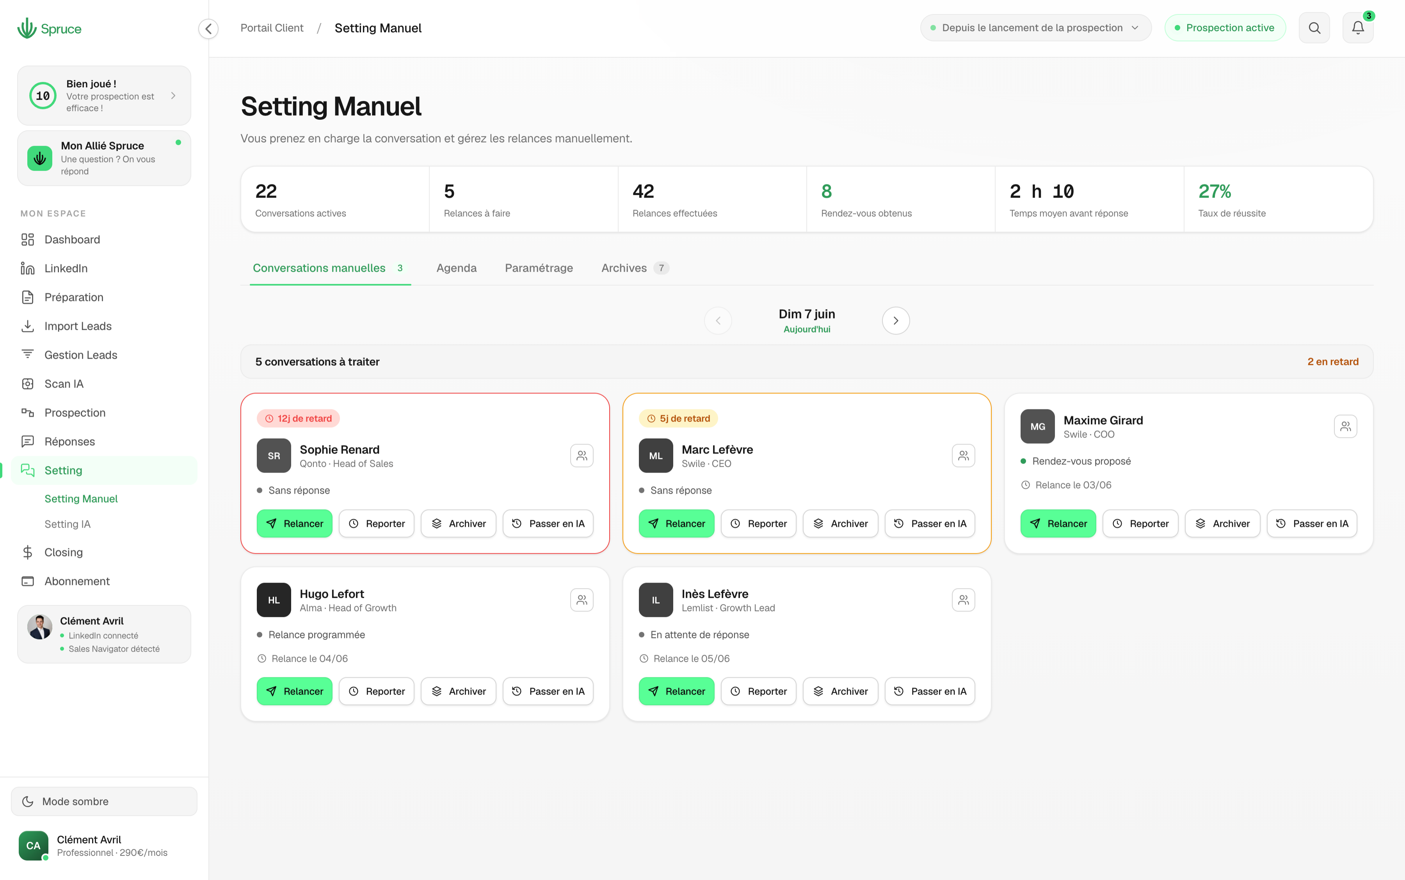Click Archiver for Marc Lefèvre
Viewport: 1405px width, 880px height.
(x=840, y=524)
